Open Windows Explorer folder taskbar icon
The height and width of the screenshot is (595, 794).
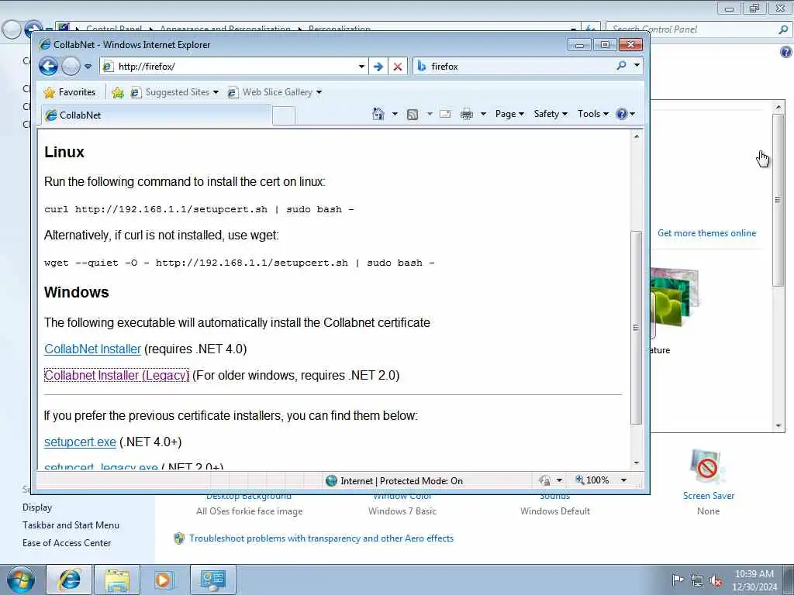pyautogui.click(x=117, y=580)
